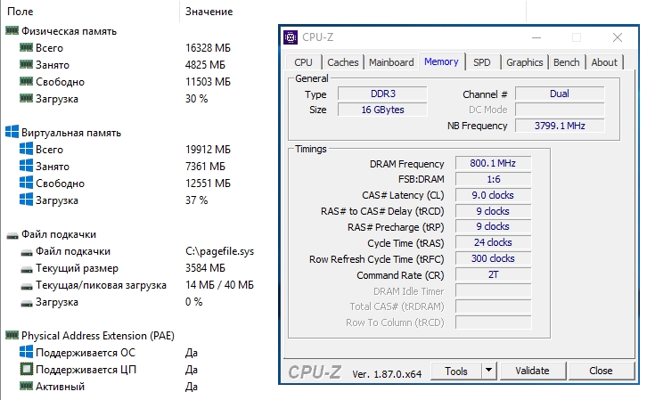The width and height of the screenshot is (647, 400).
Task: Open the Caches tab
Action: click(x=343, y=62)
